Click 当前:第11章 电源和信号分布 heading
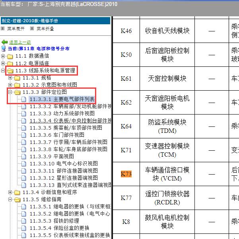Screen dimensions: 239x239 point(39,49)
